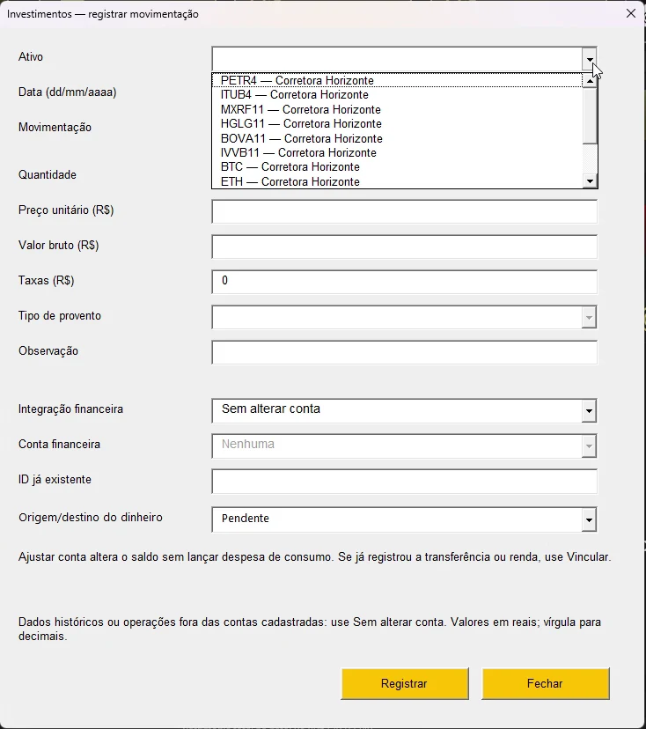Open Origem/destino do dinheiro dropdown arrow
This screenshot has width=646, height=729.
[x=589, y=519]
